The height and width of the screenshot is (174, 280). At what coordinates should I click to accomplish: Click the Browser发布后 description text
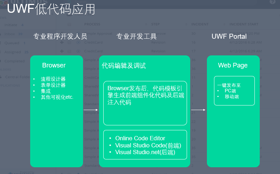(146, 95)
